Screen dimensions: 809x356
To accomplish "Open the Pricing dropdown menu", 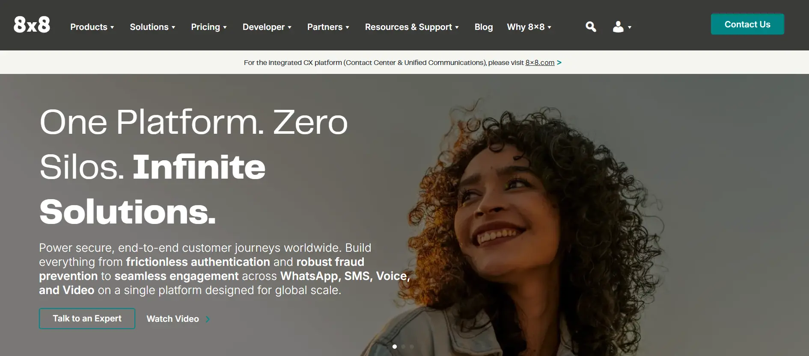I will [209, 27].
